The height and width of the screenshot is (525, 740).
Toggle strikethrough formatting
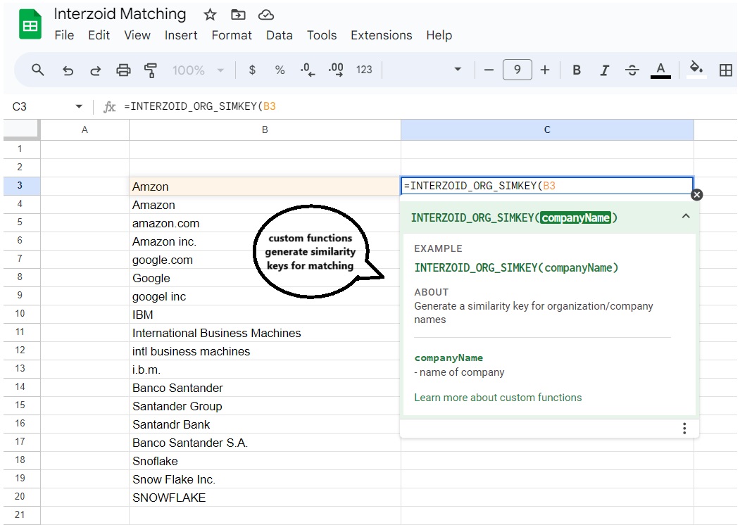pos(632,70)
